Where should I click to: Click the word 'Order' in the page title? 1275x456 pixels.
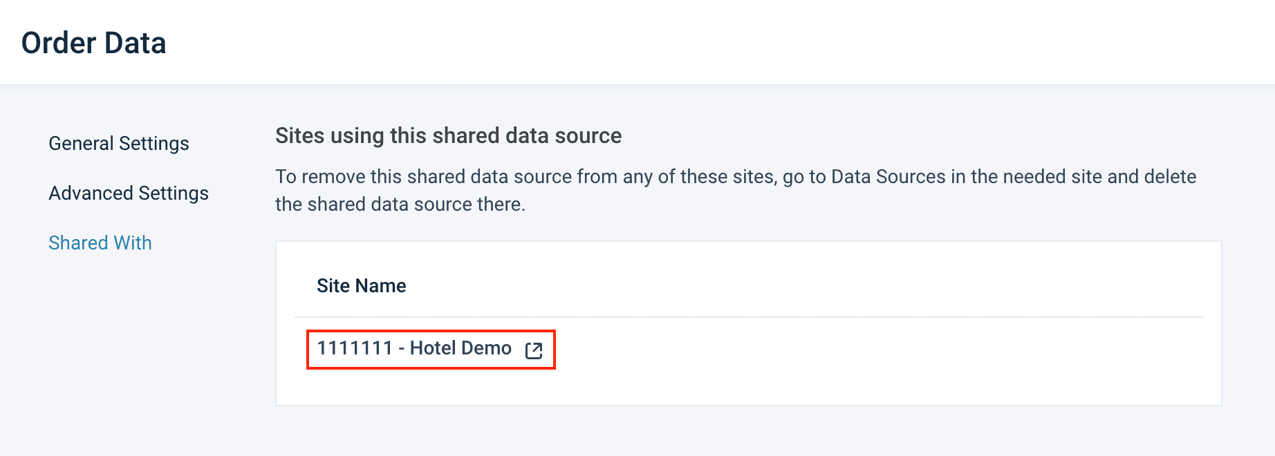point(59,43)
